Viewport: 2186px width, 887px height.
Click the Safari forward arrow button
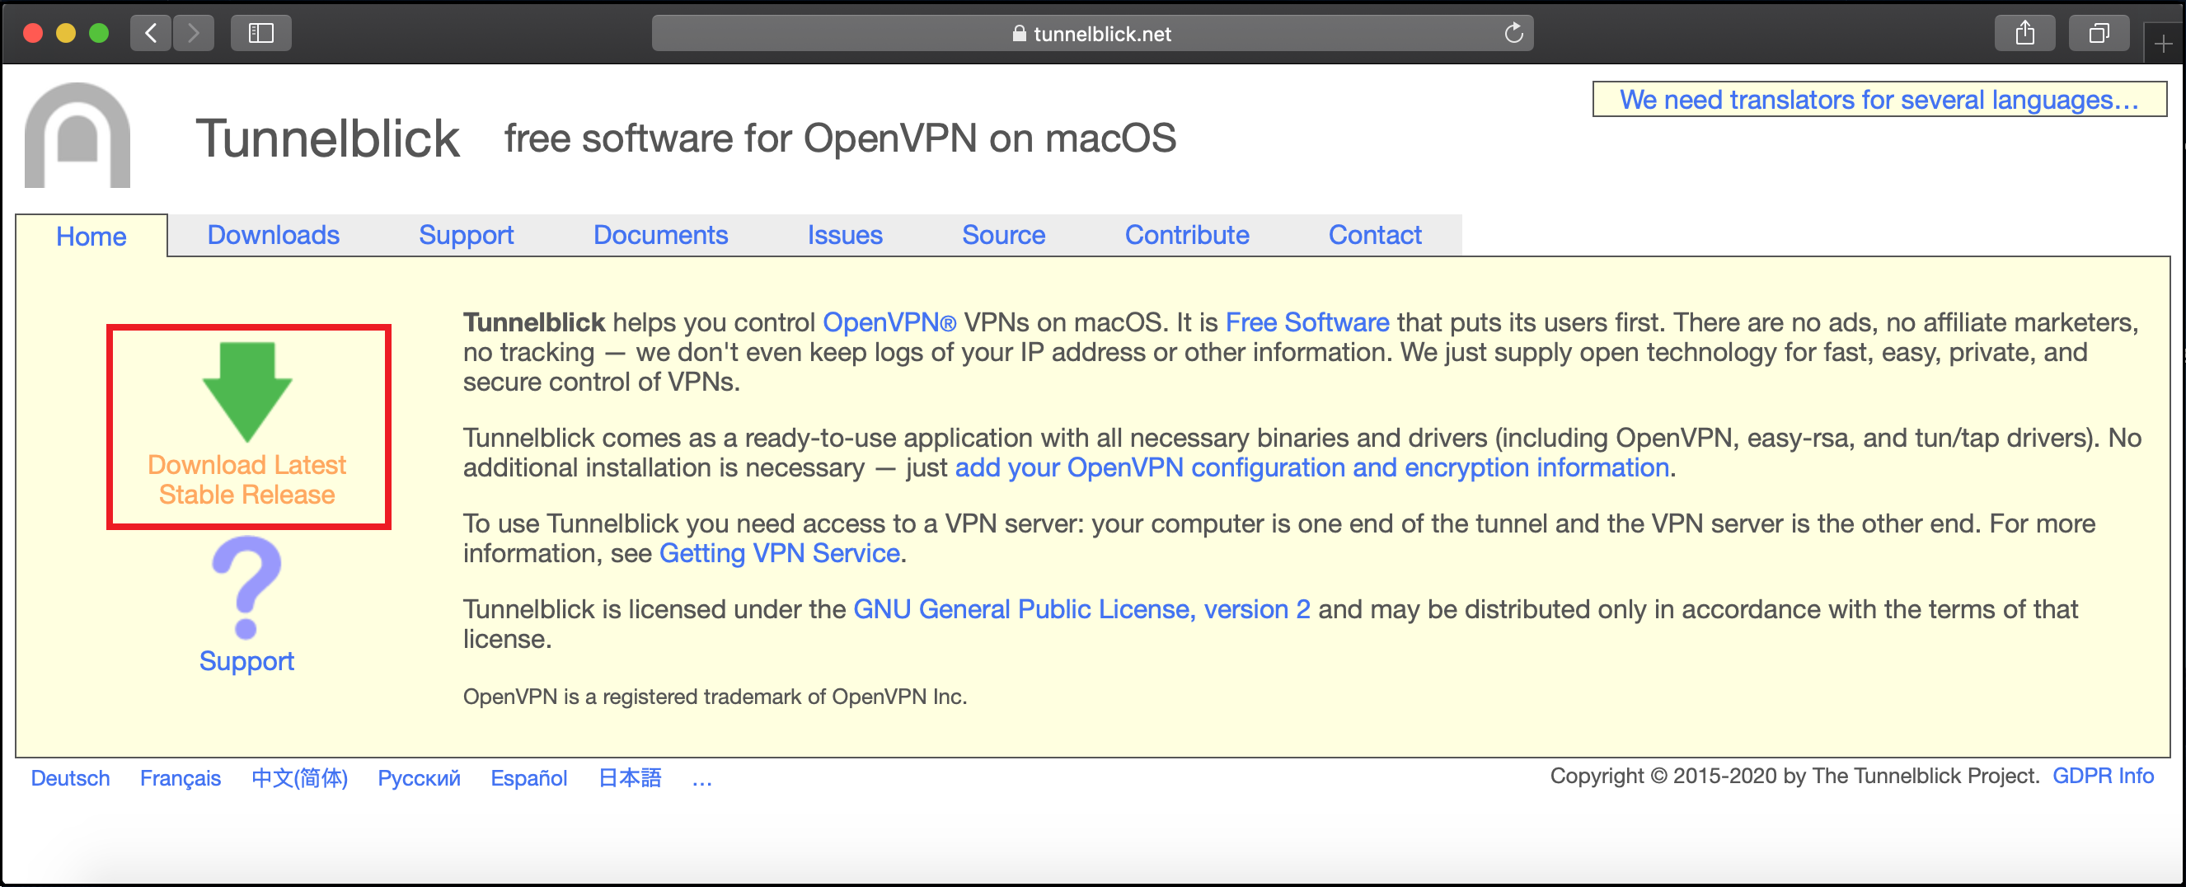coord(194,33)
